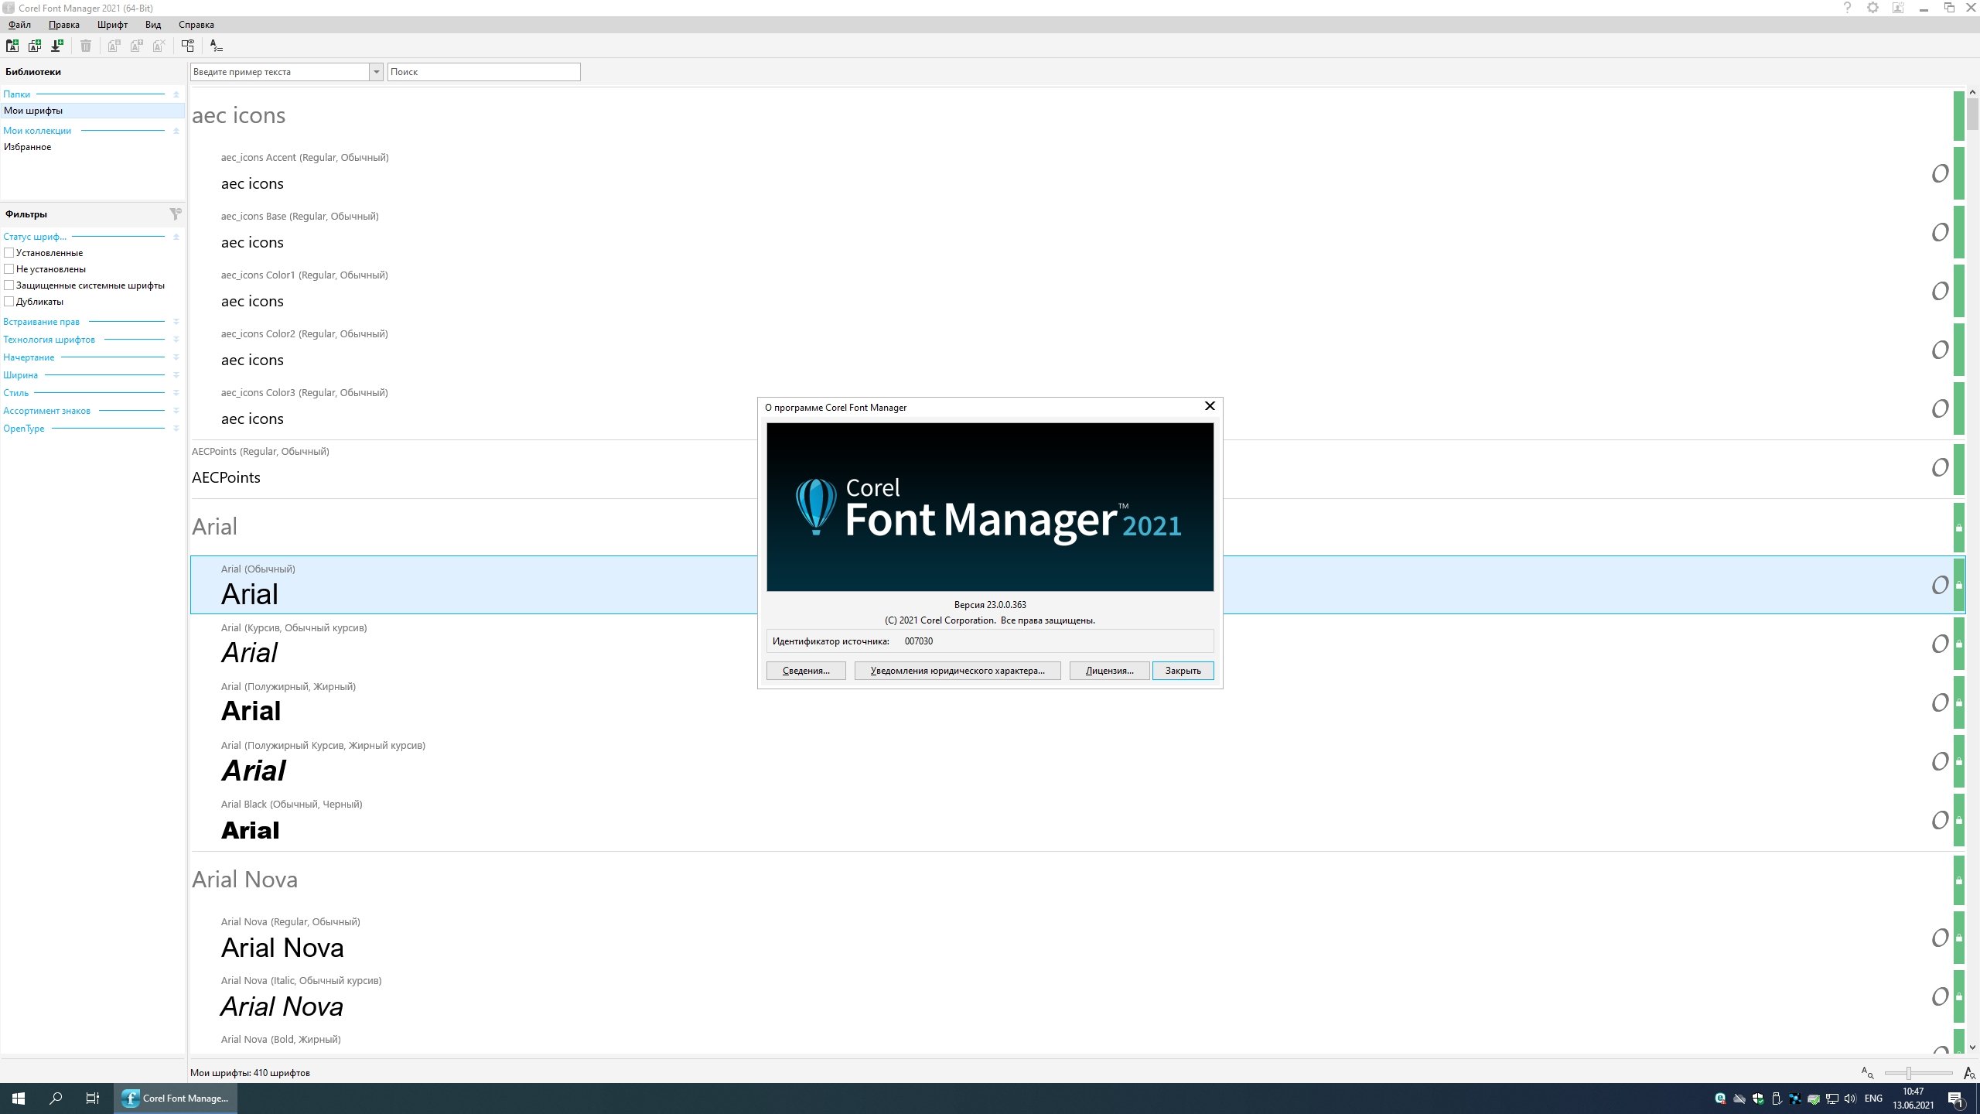This screenshot has width=1980, height=1114.
Task: Check the Дубликаты filter checkbox
Action: coord(9,302)
